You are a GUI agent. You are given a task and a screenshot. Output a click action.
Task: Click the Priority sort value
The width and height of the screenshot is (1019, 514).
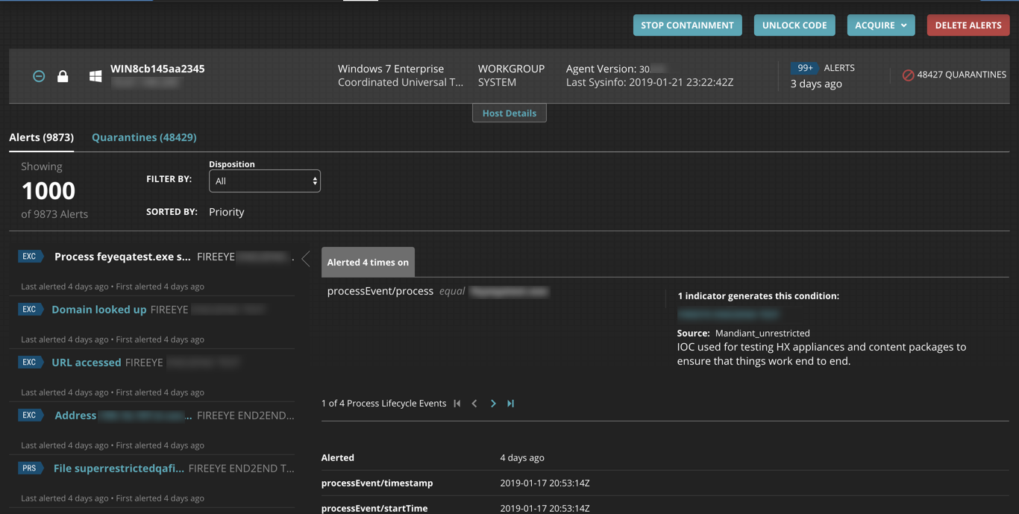227,212
